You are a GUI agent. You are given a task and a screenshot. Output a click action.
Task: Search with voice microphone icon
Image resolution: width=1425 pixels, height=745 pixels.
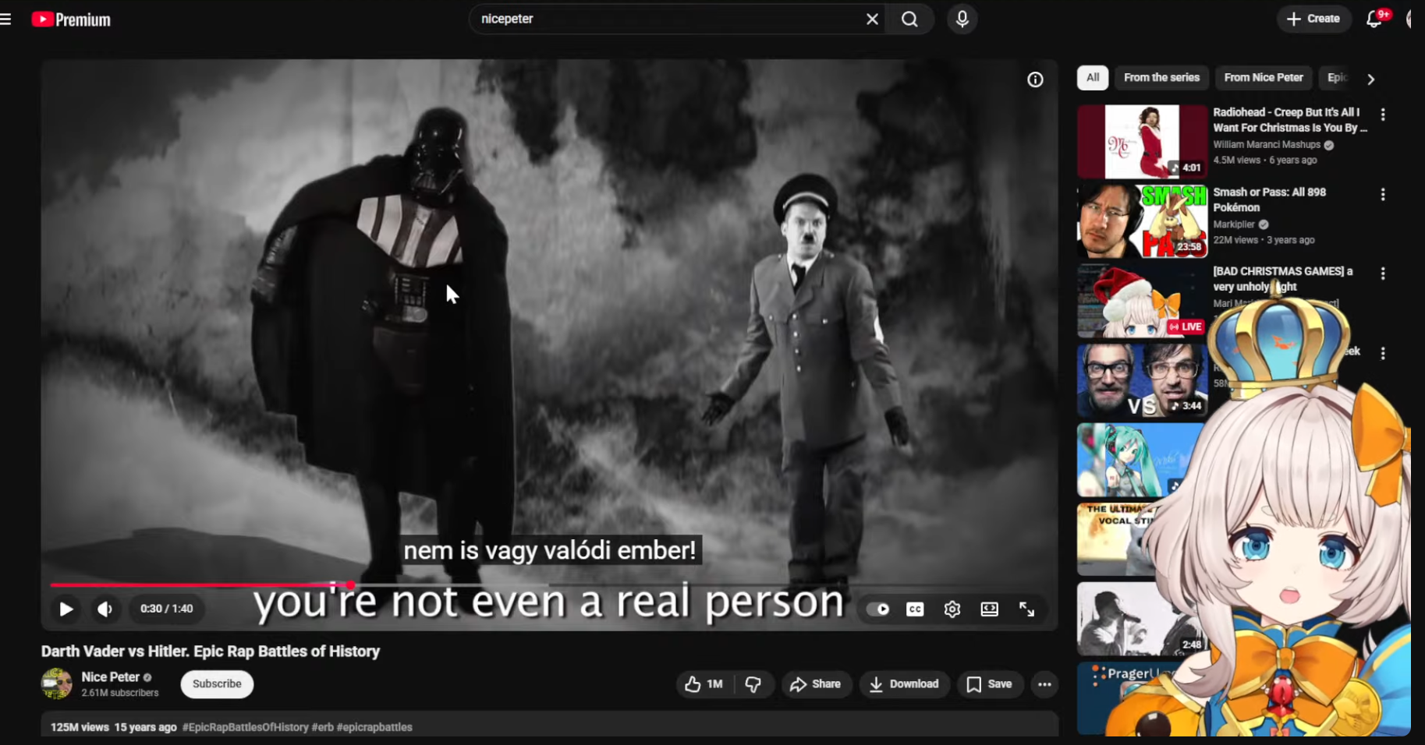click(x=962, y=19)
